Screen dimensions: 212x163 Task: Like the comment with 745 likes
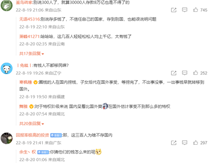pos(195,10)
